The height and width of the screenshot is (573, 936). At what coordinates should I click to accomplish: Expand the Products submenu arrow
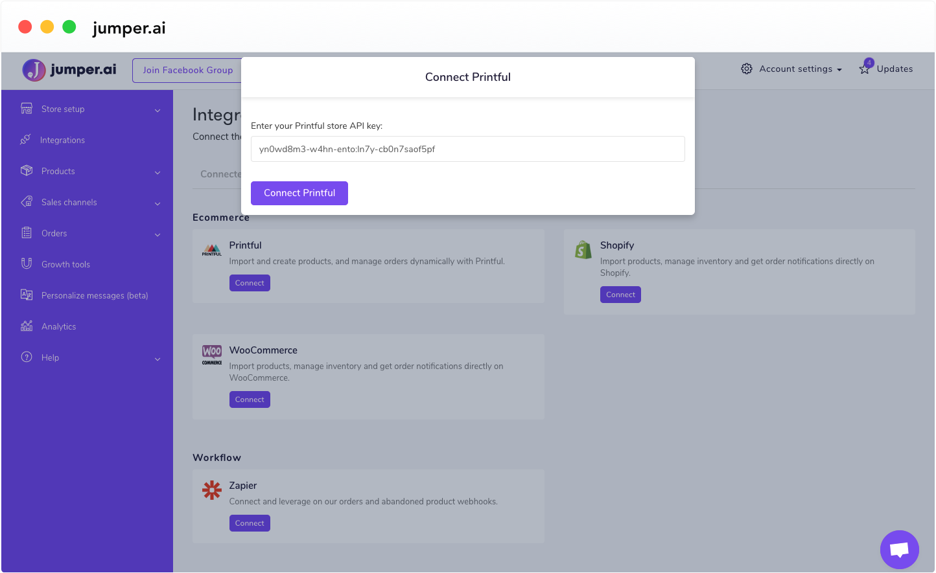[158, 173]
